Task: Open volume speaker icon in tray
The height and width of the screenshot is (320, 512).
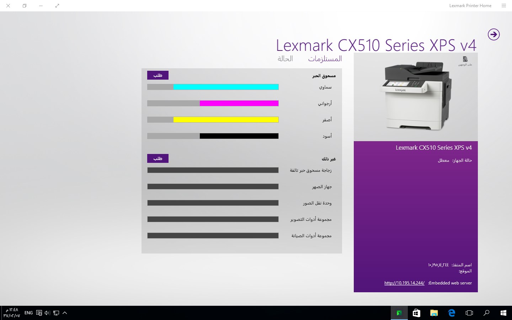Action: tap(47, 313)
